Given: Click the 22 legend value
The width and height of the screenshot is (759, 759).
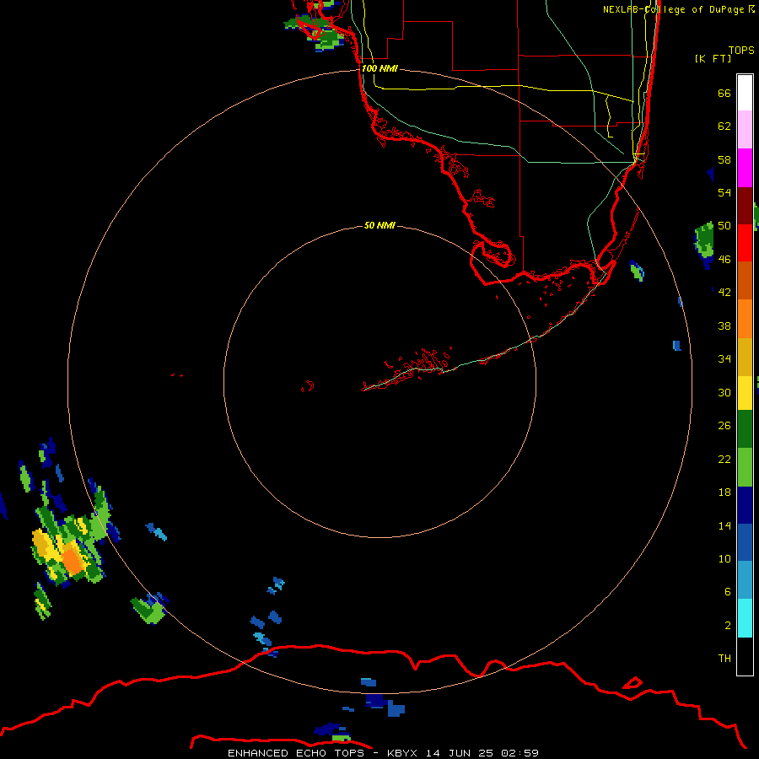Looking at the screenshot, I should (724, 460).
